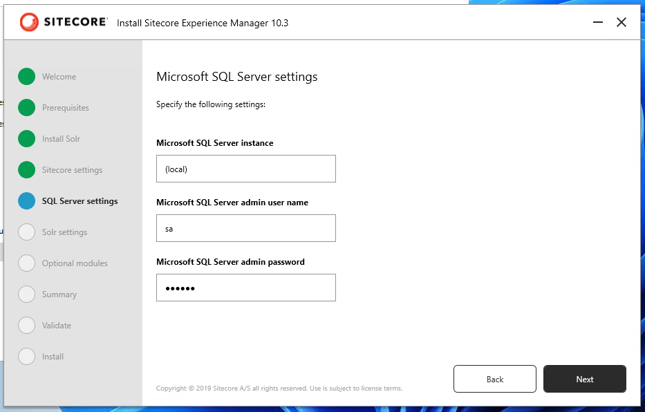Open the Validate step label in sidebar
Image resolution: width=645 pixels, height=412 pixels.
point(57,326)
